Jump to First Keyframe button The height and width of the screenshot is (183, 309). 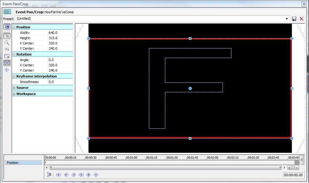coord(59,175)
